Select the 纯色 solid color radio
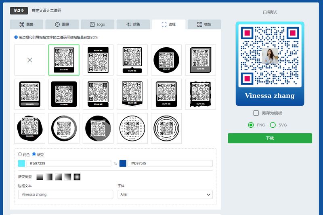Screen dimensions: 323x215 20,154
